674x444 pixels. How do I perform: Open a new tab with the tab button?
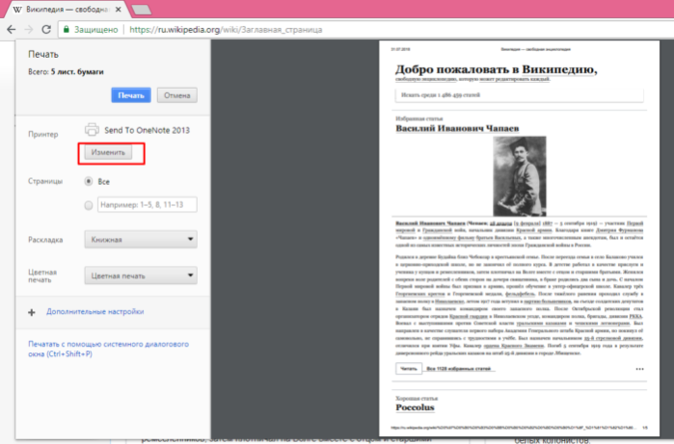click(141, 10)
